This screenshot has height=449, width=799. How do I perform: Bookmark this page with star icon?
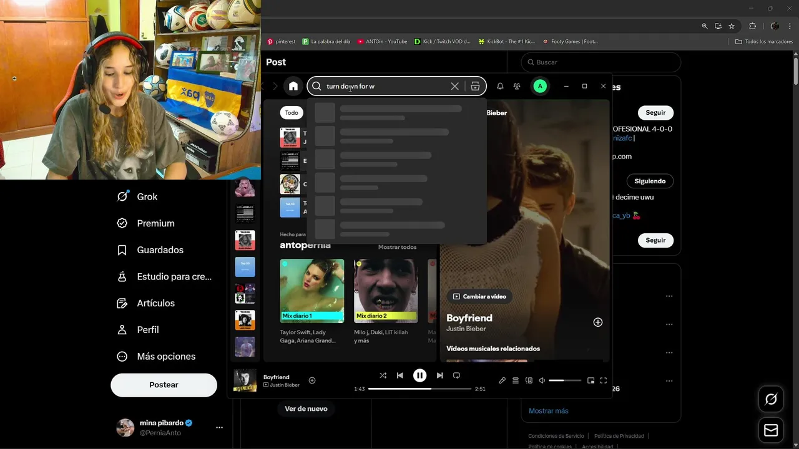(x=732, y=26)
